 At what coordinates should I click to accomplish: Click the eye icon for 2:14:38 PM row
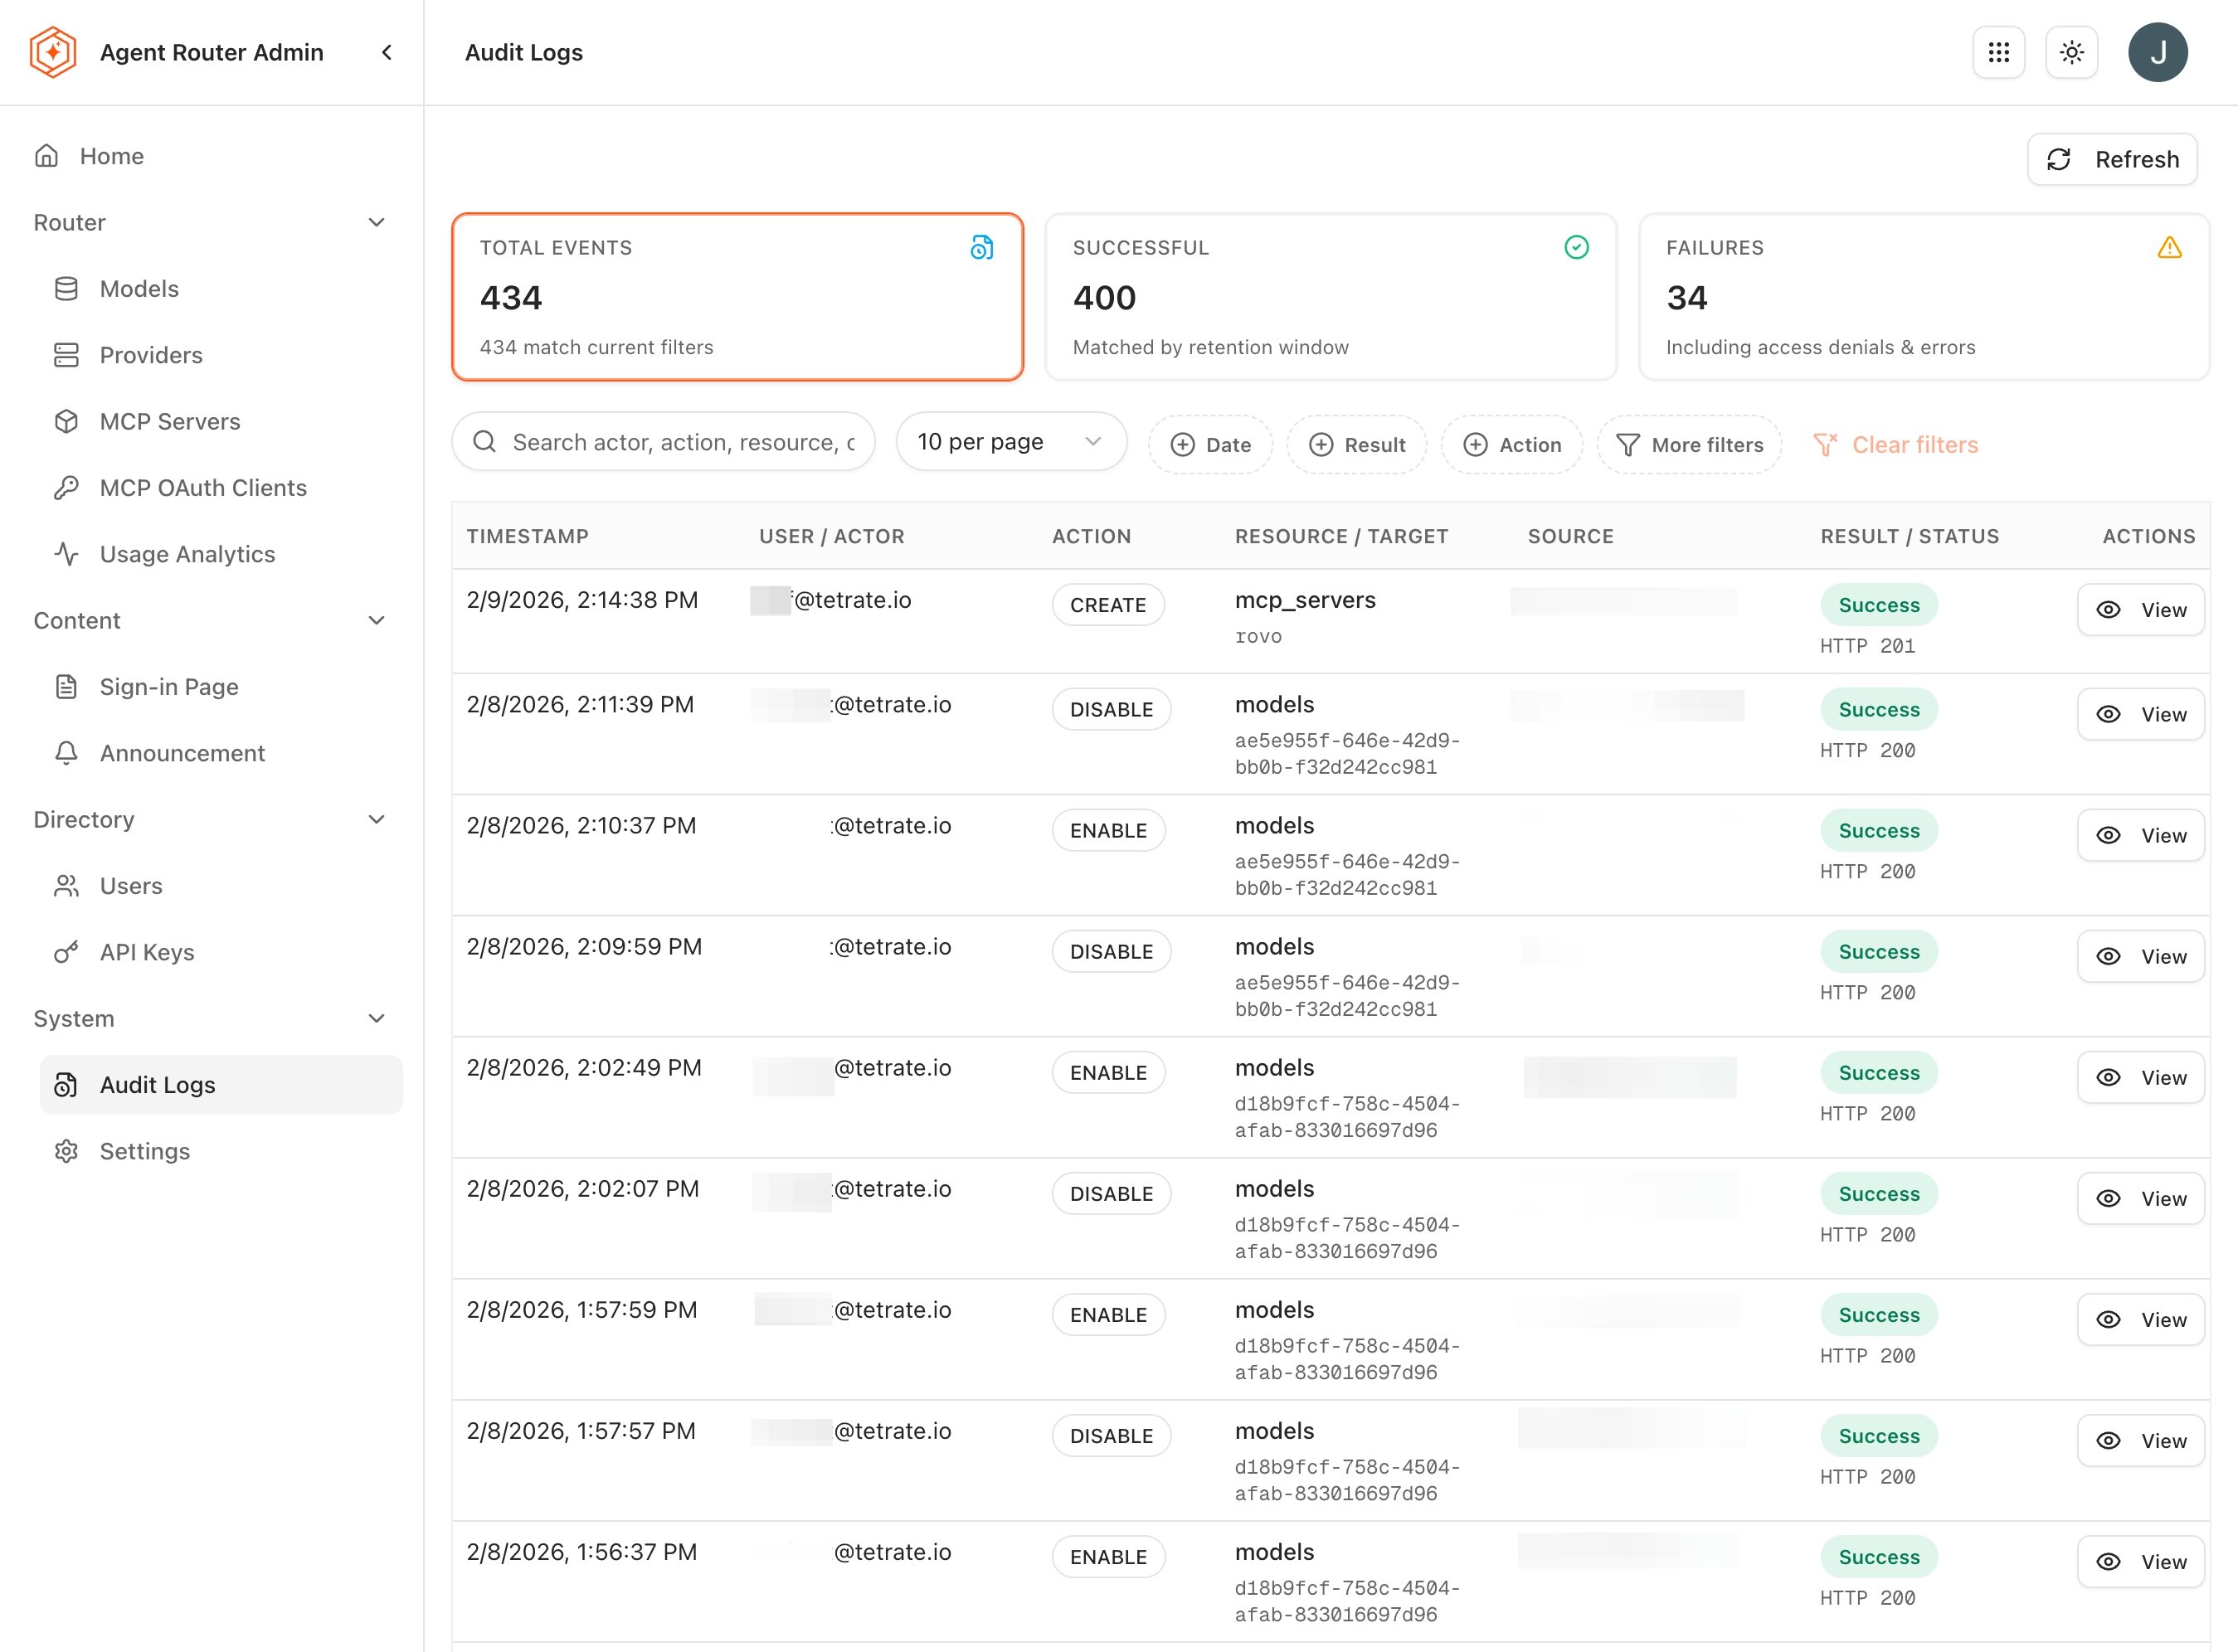pos(2108,610)
